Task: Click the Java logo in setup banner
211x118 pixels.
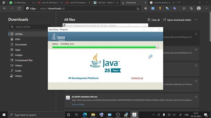Action: (x=58, y=37)
